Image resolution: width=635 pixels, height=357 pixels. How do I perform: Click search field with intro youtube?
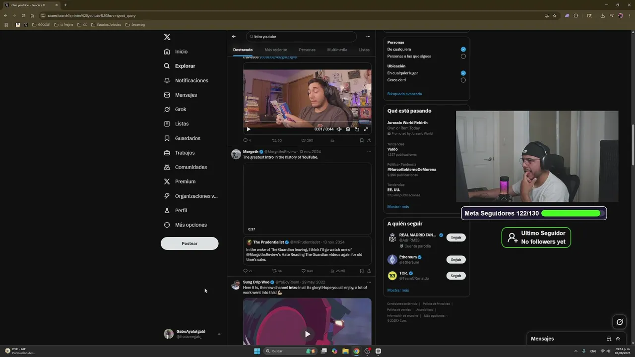point(301,37)
